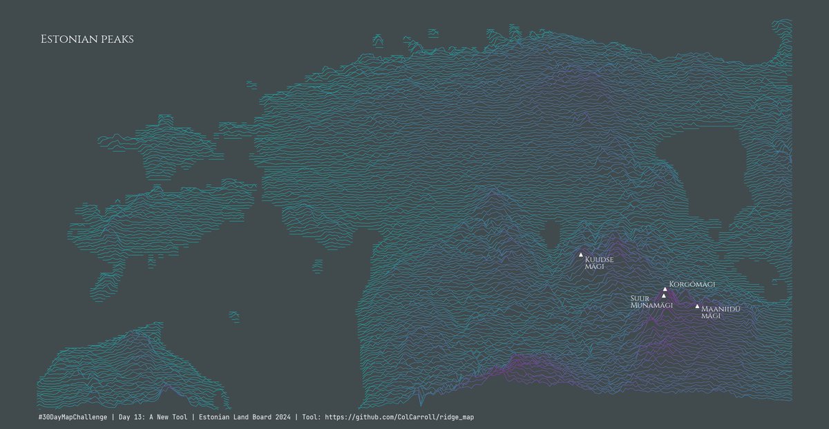Click 'Day 13: A New Tool' text
Screen dimensions: 829x429
point(152,417)
